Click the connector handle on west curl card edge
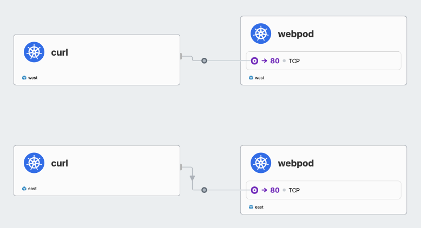 181,56
